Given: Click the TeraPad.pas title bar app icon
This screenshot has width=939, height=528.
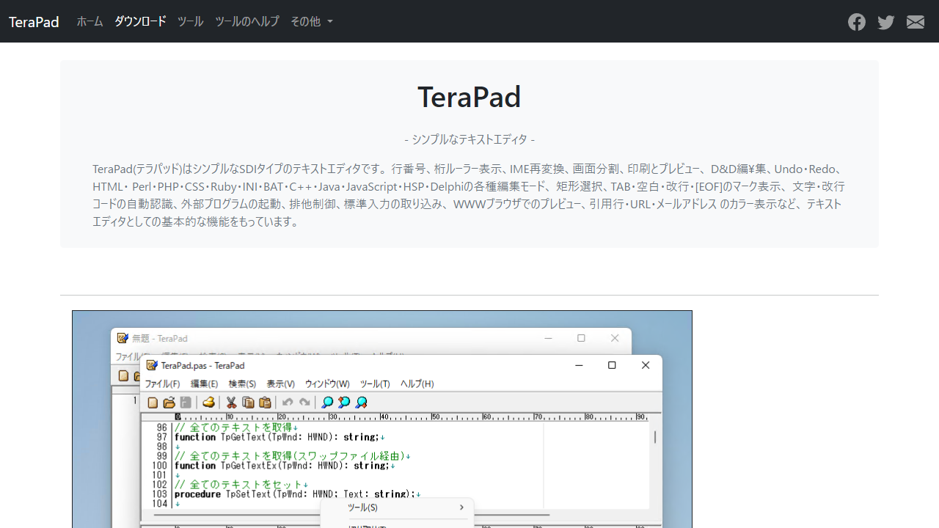Looking at the screenshot, I should coord(152,365).
